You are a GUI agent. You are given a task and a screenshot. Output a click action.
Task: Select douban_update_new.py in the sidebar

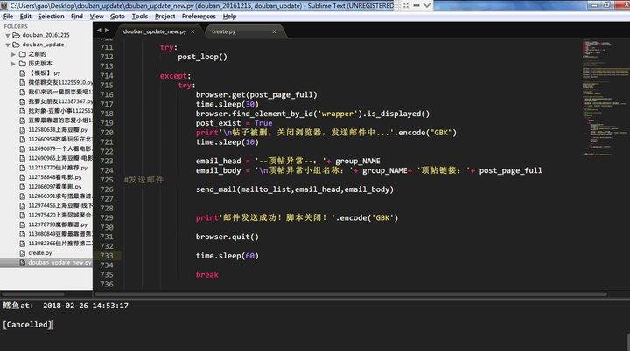(x=59, y=263)
